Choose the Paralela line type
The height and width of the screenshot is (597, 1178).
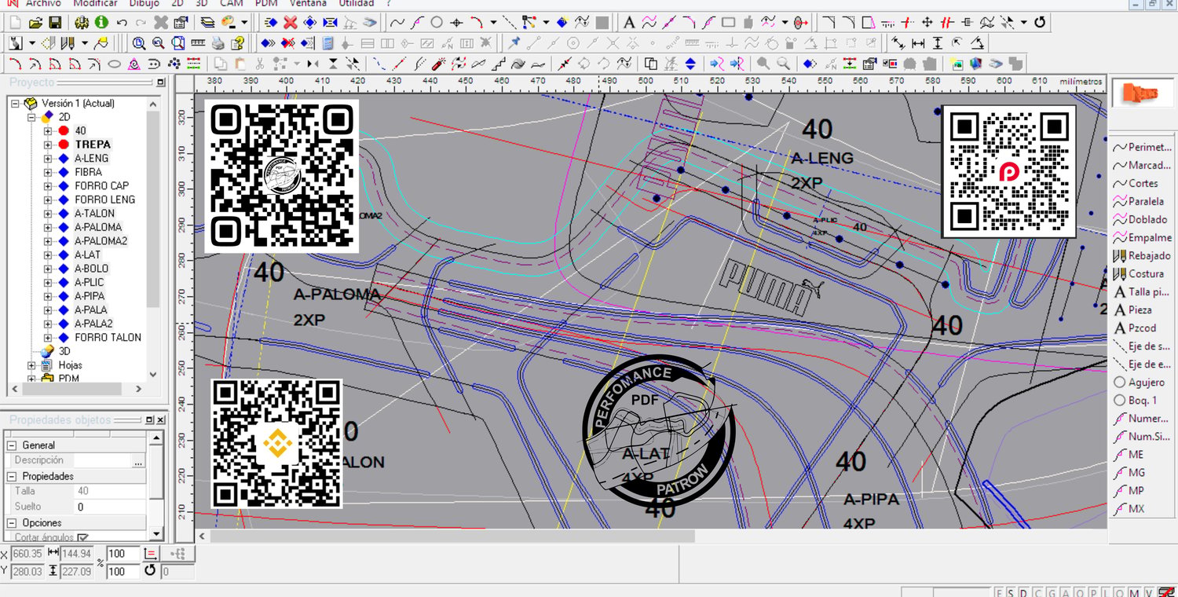point(1140,201)
